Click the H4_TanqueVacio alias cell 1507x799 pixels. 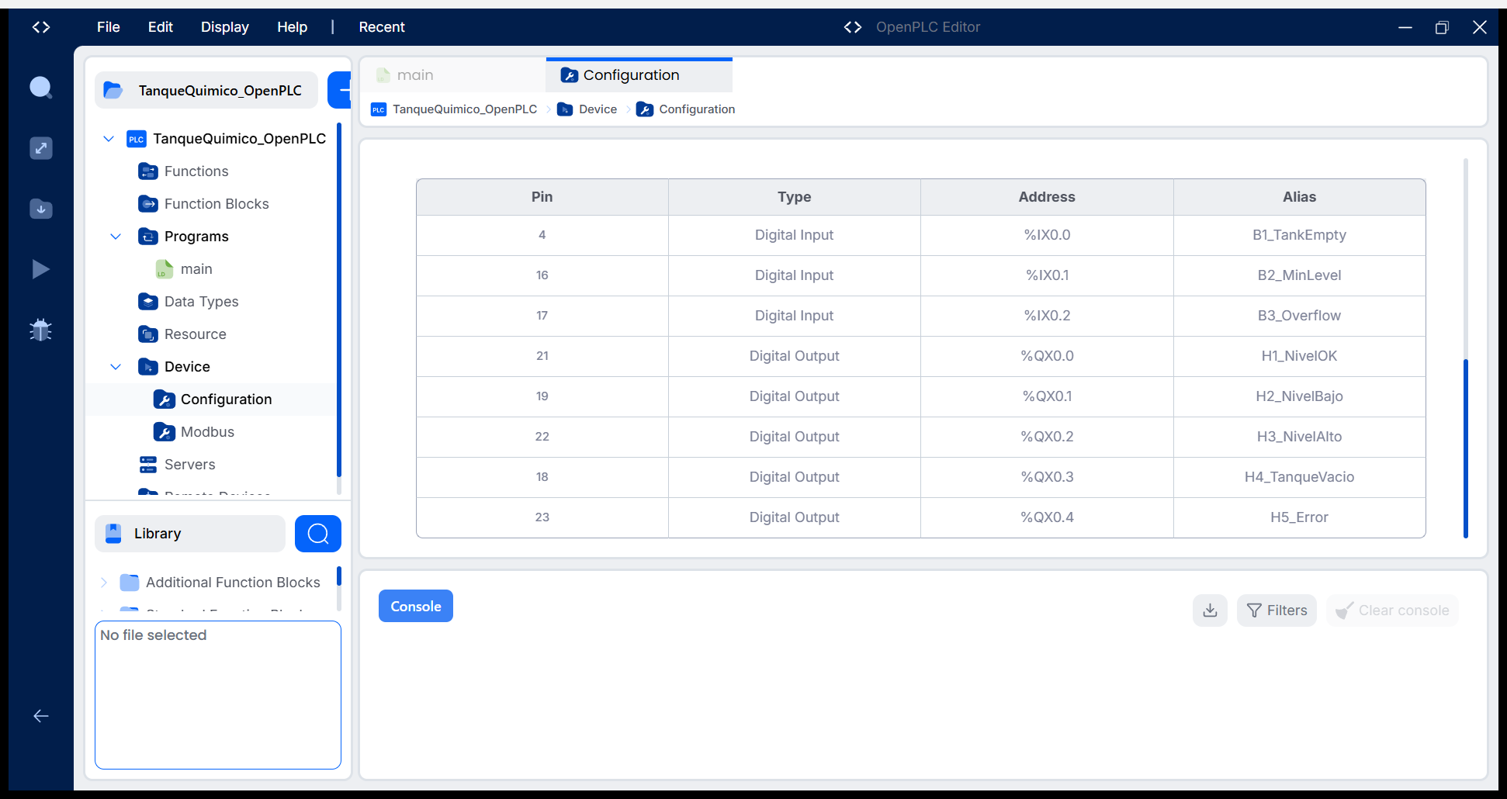pyautogui.click(x=1299, y=477)
